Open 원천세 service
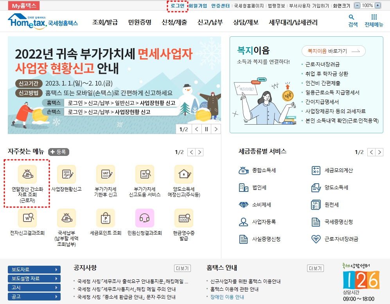 (x=325, y=205)
